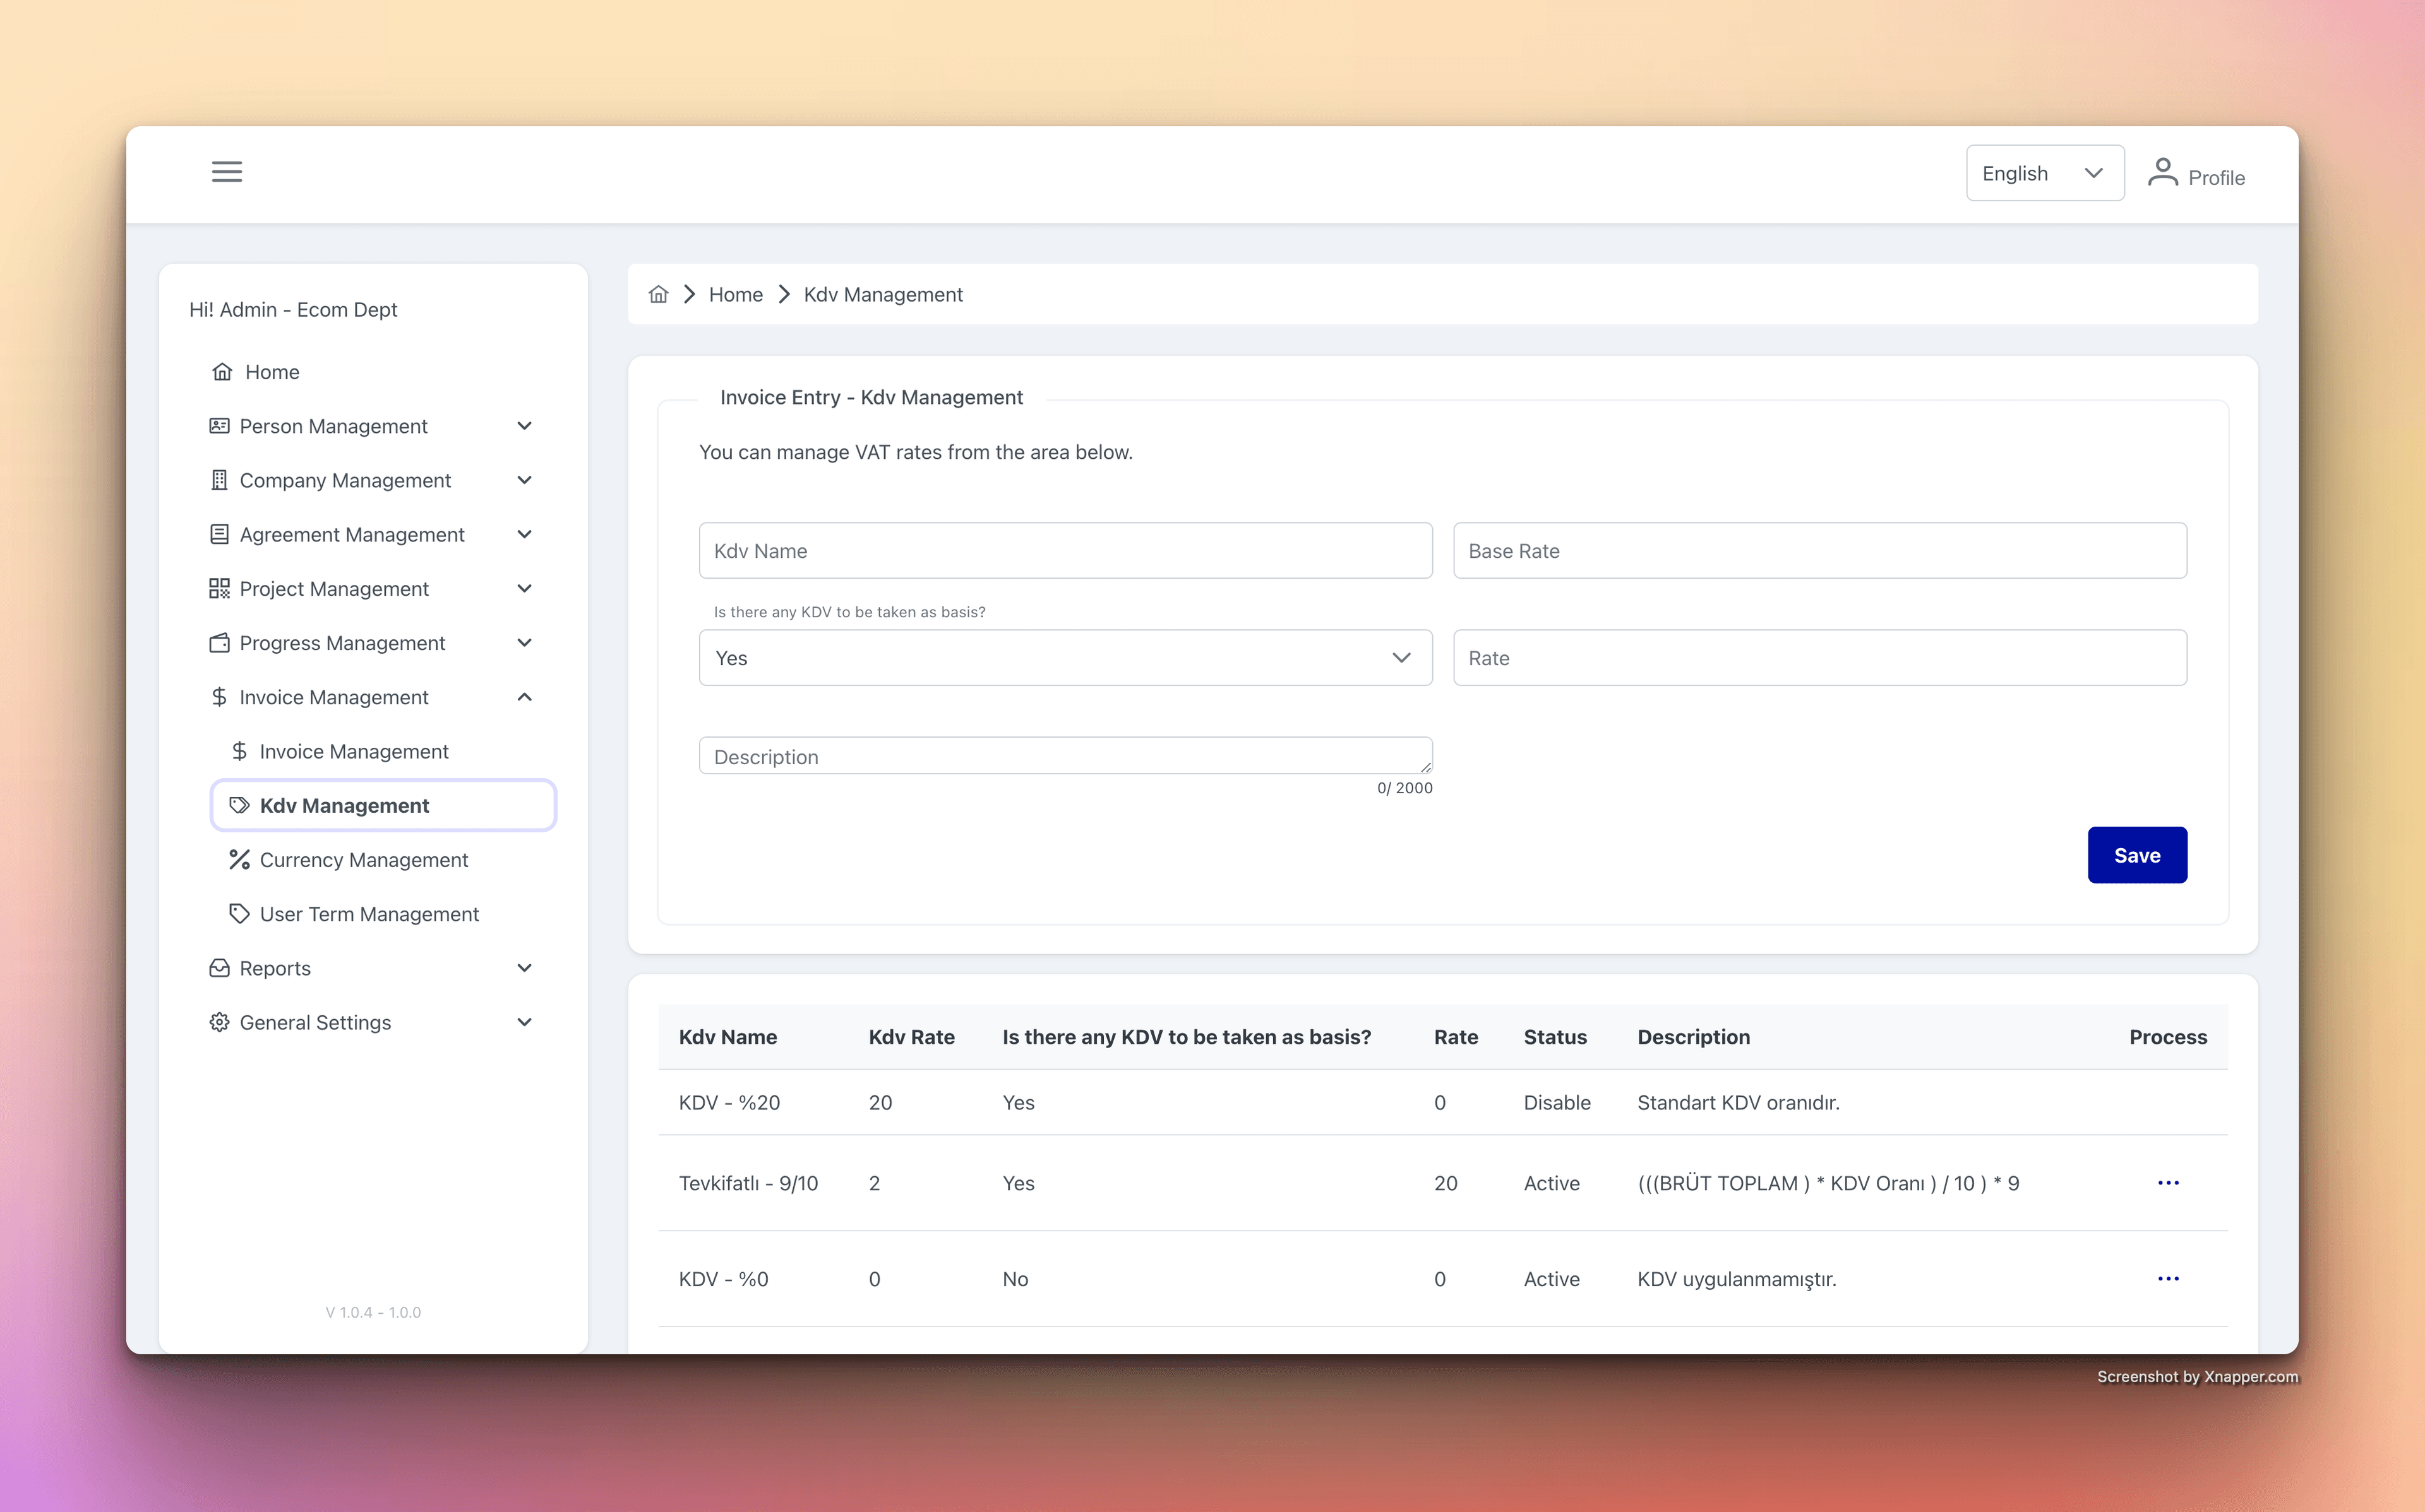Viewport: 2425px width, 1512px height.
Task: Click the home icon in the breadcrumb
Action: click(658, 293)
